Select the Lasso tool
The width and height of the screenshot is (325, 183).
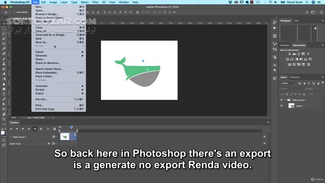point(4,33)
